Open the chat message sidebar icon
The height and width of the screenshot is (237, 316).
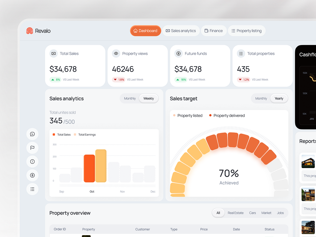[32, 134]
